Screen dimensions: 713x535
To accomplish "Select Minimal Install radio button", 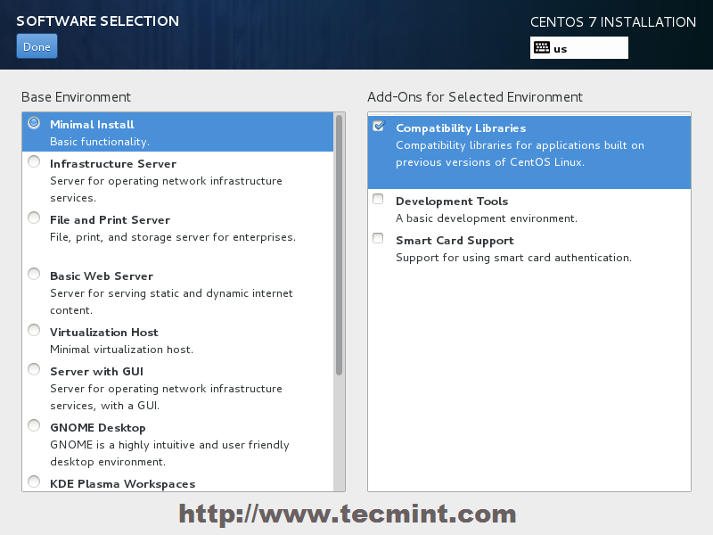I will [x=34, y=123].
